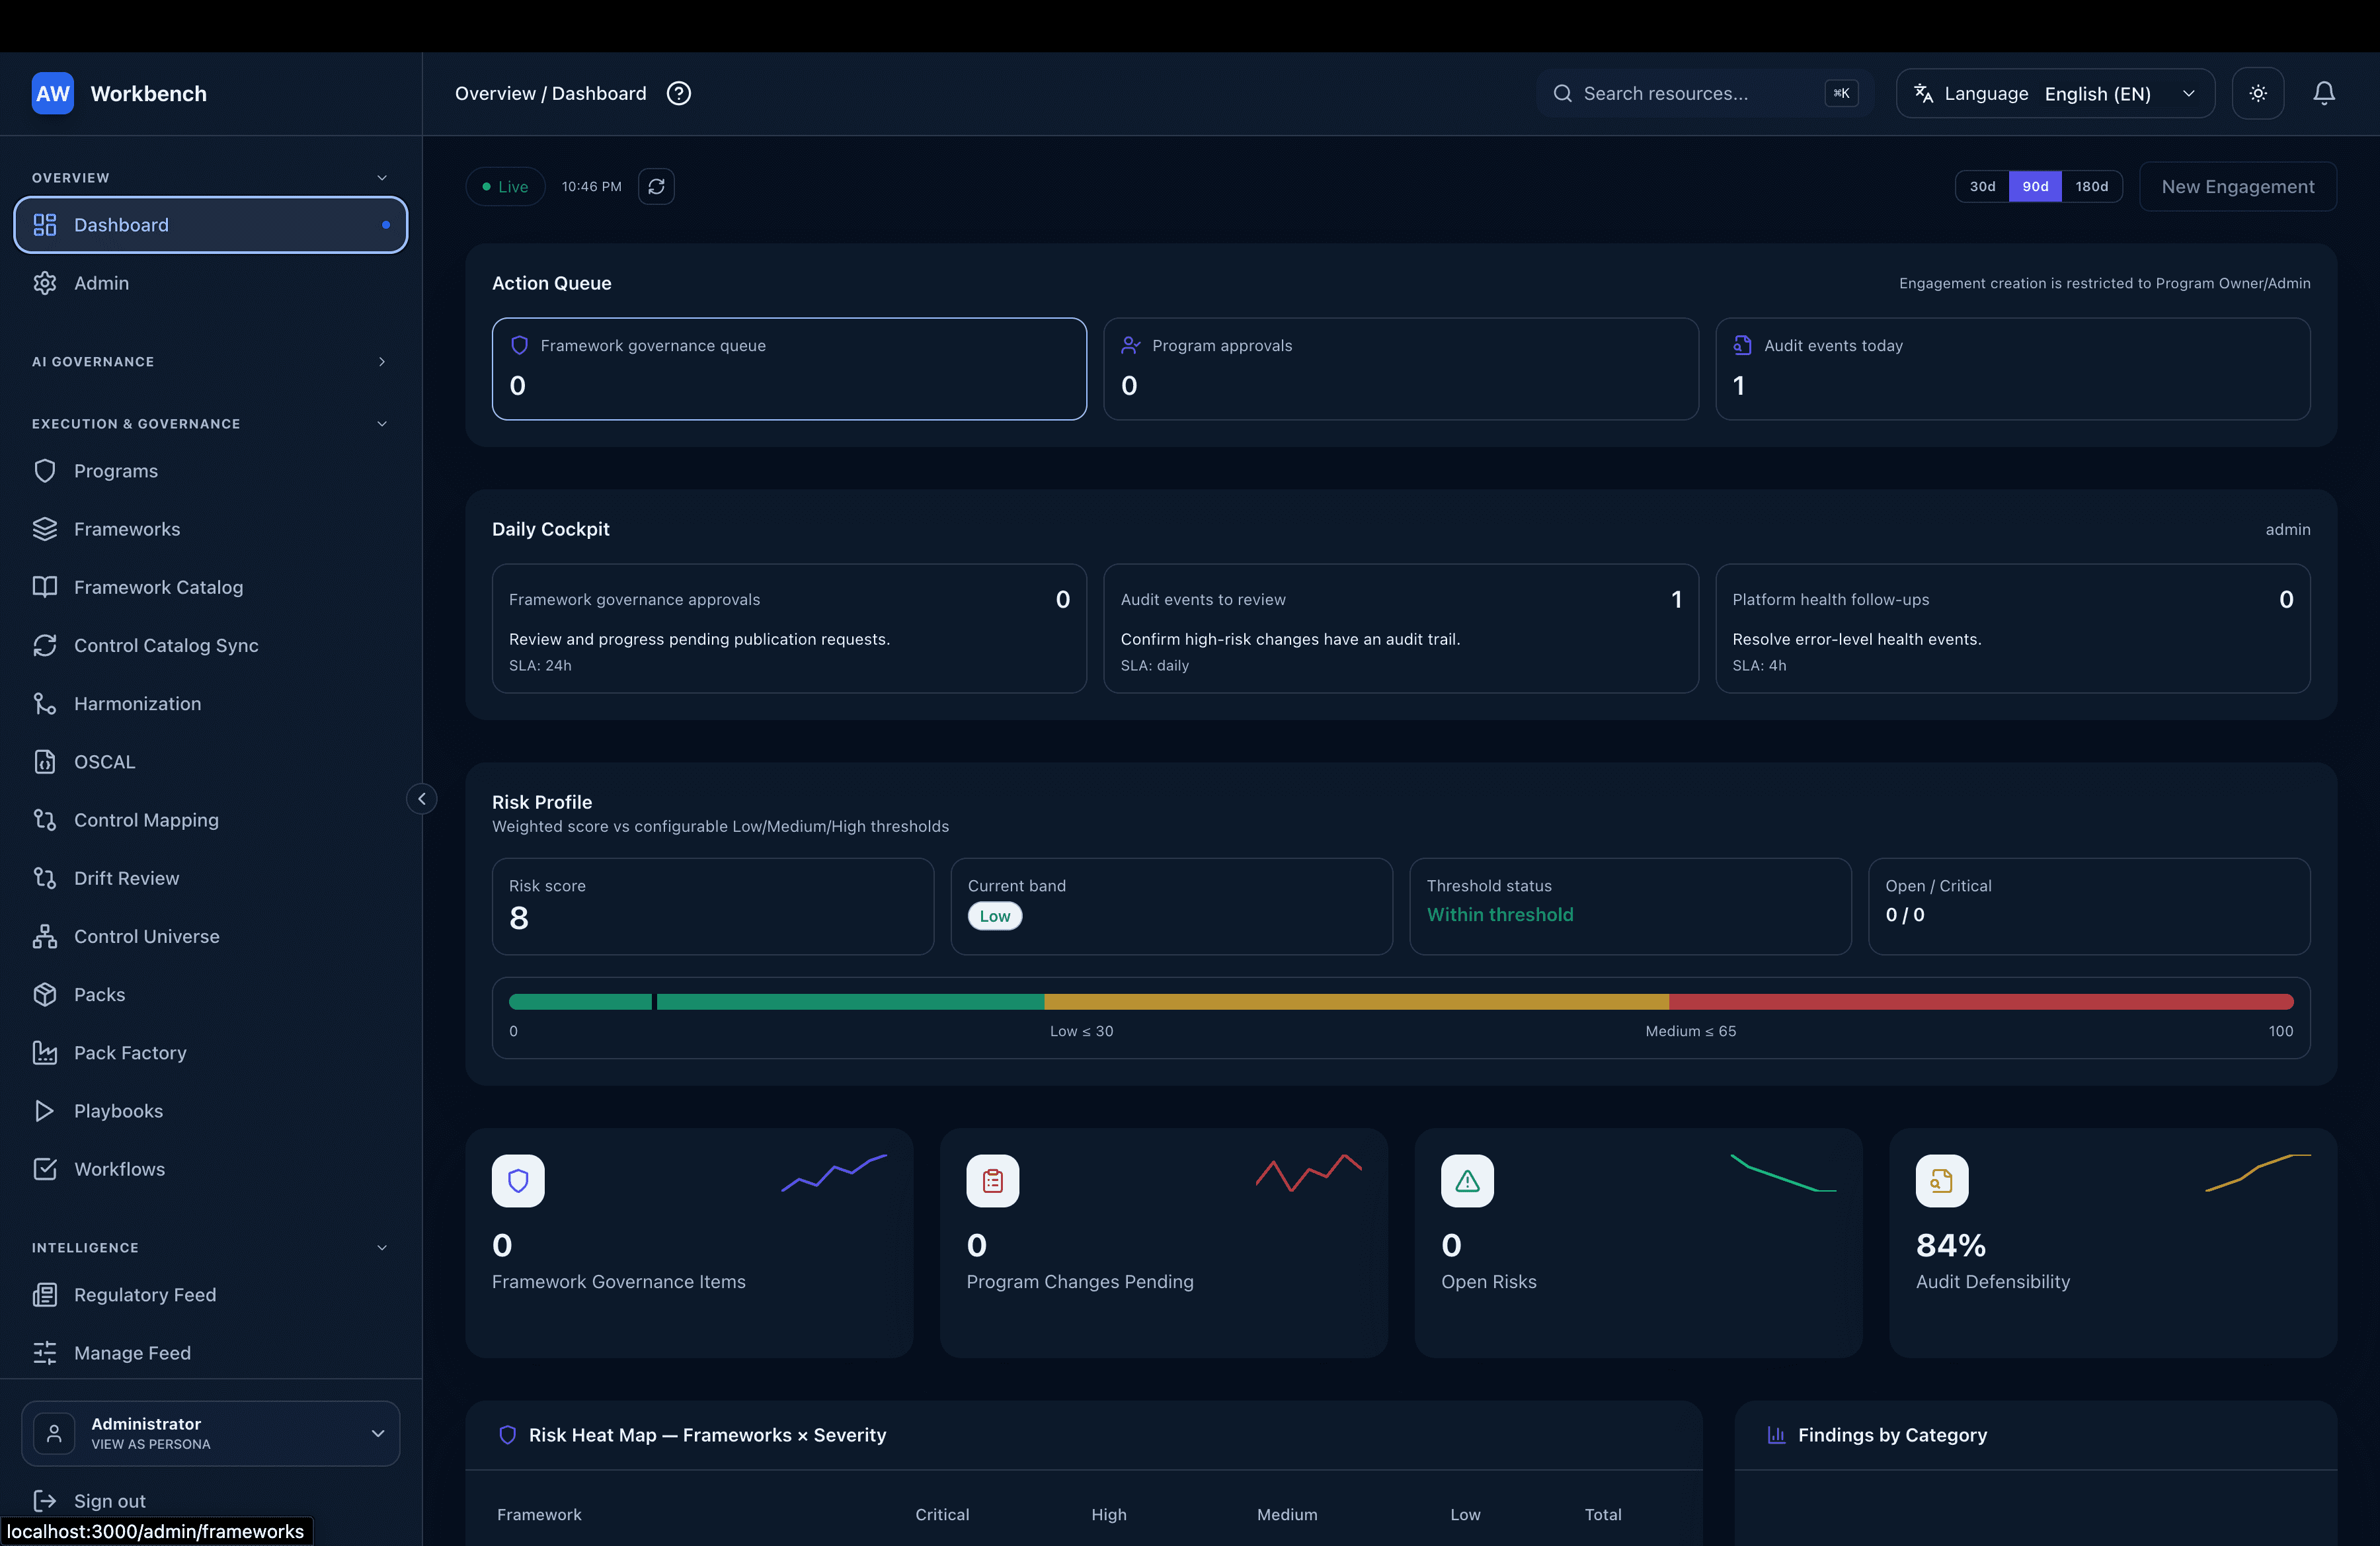Click the shield icon on Framework Governance Items card
The height and width of the screenshot is (1546, 2380).
tap(518, 1181)
